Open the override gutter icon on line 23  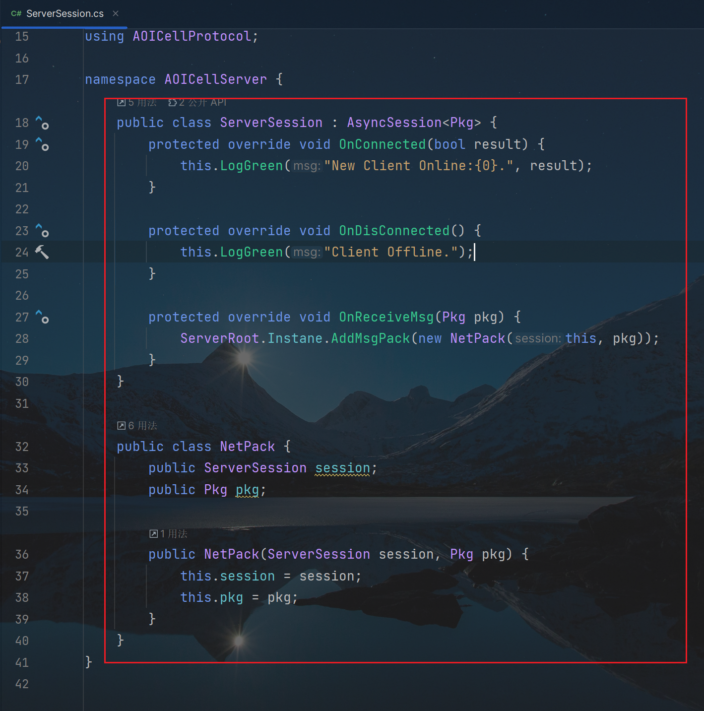(x=42, y=231)
